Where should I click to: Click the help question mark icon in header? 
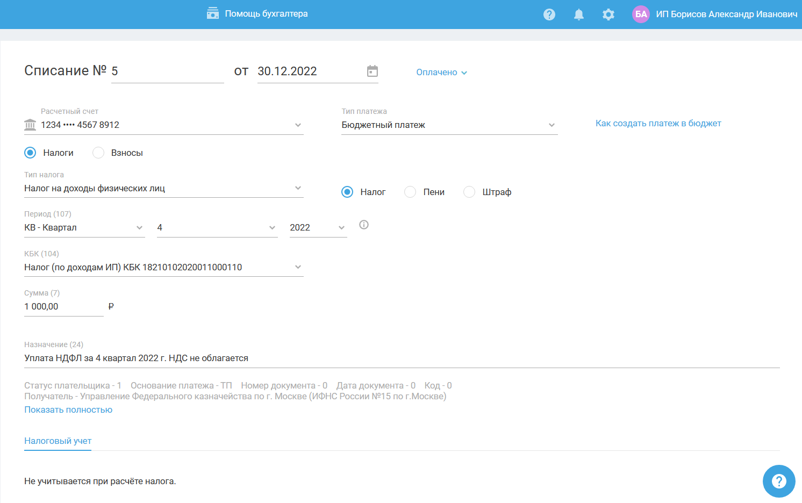point(549,15)
